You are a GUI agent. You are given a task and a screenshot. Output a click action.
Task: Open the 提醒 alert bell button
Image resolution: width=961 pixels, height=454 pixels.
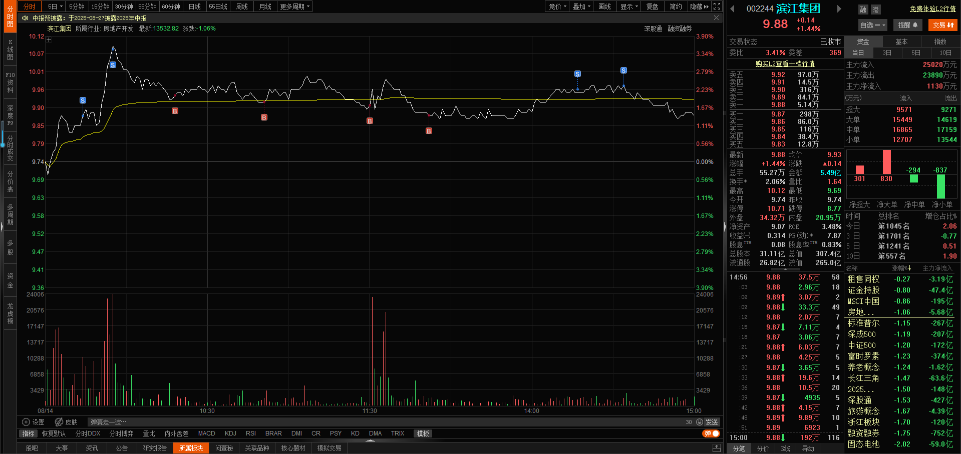click(908, 25)
